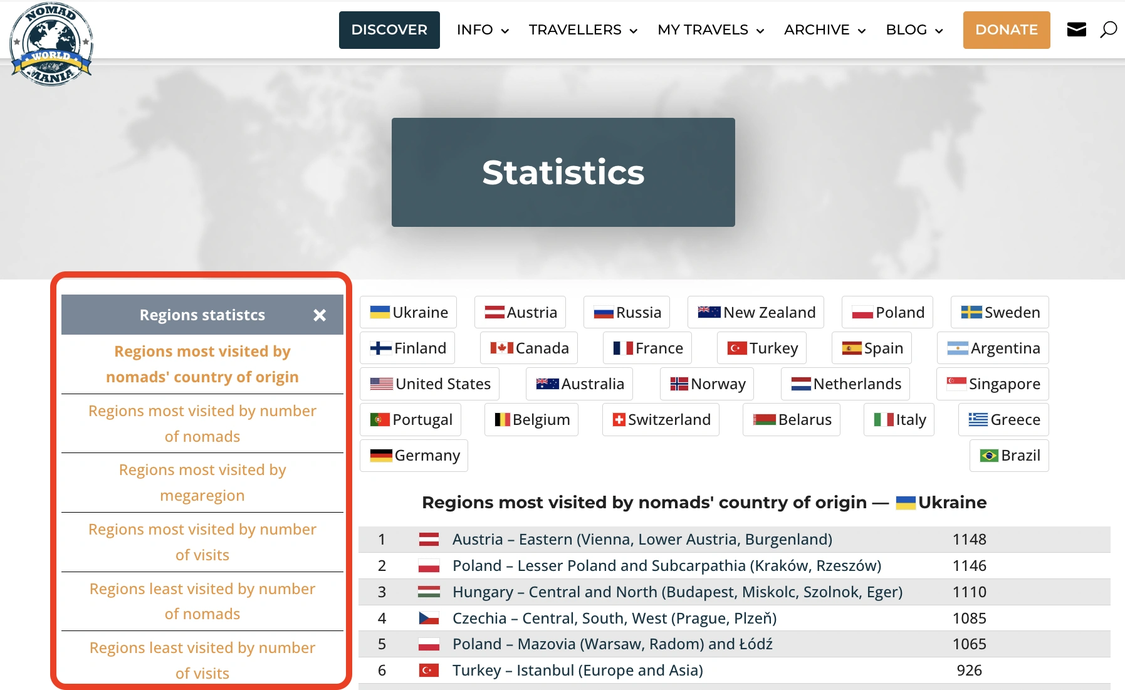Select the United States country filter
The image size is (1125, 690).
point(430,384)
